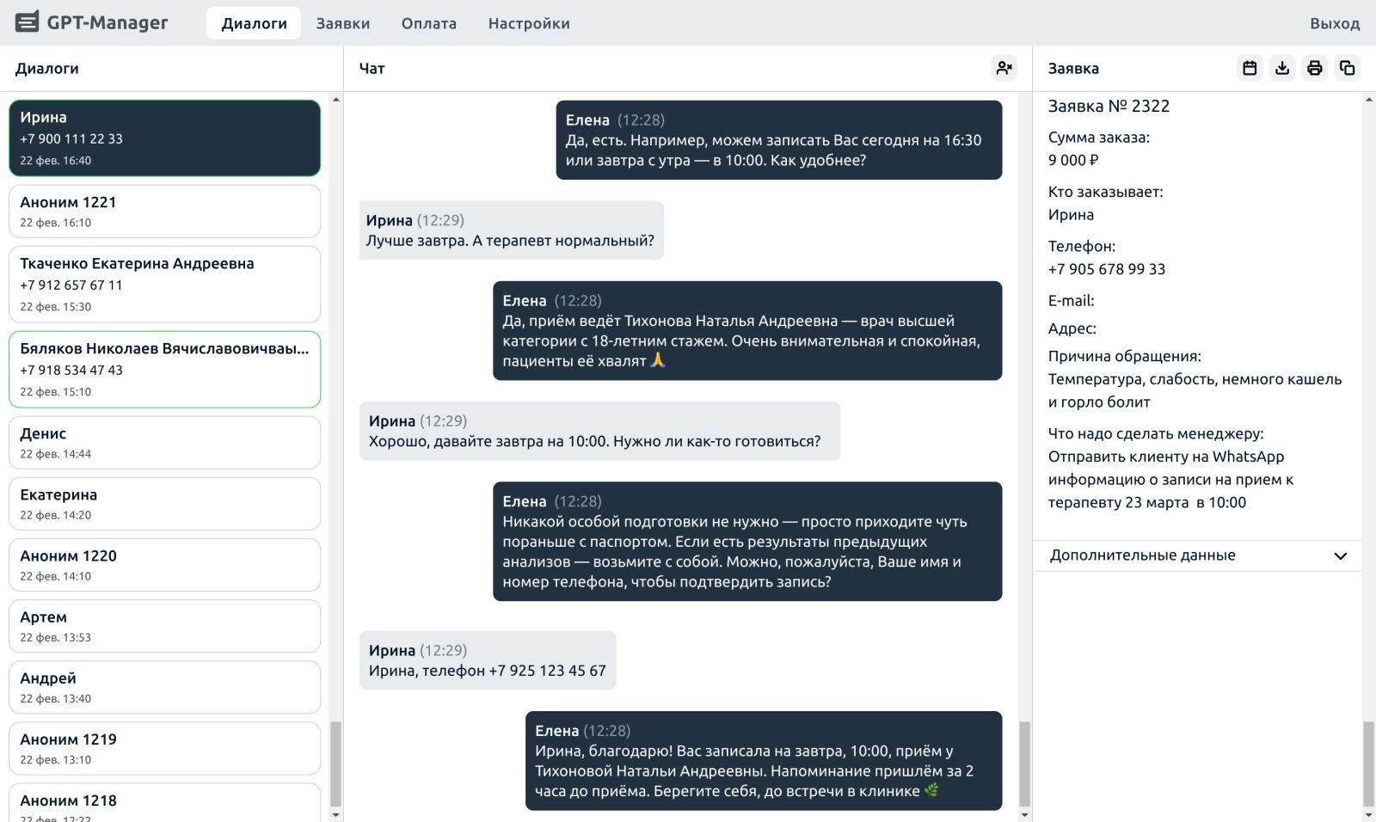Image resolution: width=1376 pixels, height=822 pixels.
Task: Open the calendar icon in Заявка panel
Action: [1250, 68]
